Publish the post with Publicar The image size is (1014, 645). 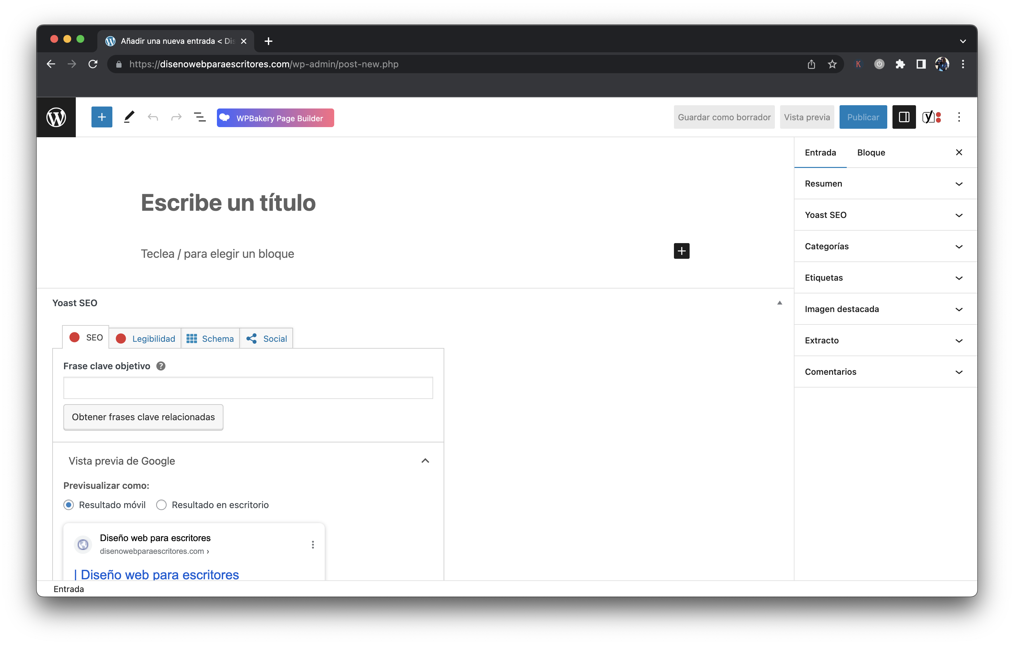863,117
